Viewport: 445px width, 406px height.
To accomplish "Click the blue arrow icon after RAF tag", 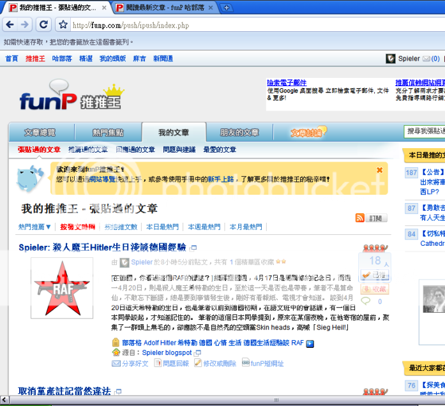I will point(310,343).
